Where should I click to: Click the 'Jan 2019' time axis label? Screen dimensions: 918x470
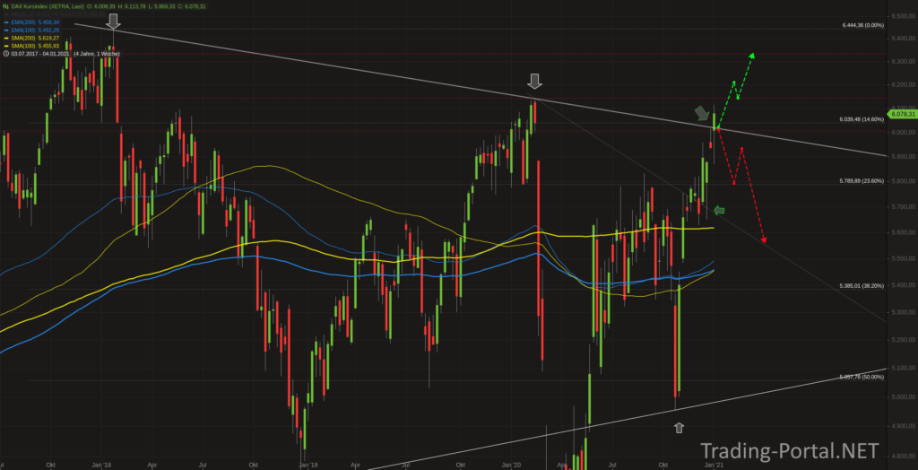(x=308, y=465)
